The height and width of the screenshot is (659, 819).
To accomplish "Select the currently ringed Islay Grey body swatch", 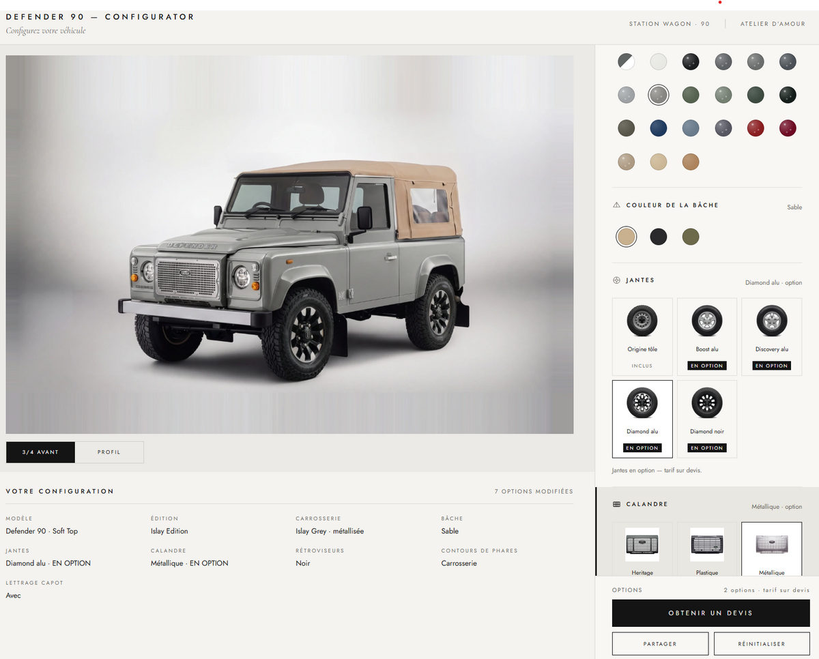I will pos(658,95).
